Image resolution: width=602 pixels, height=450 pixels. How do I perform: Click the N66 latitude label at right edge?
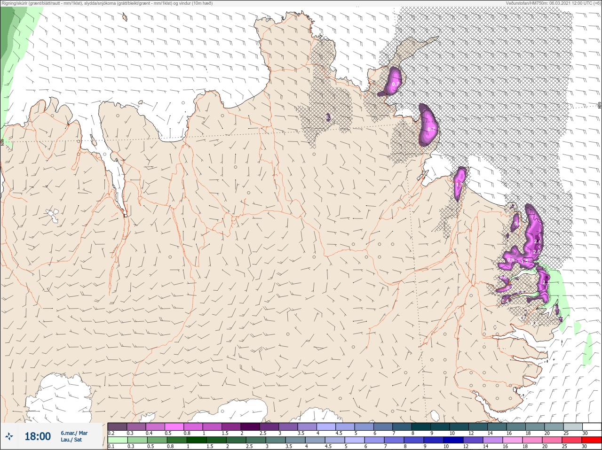tap(600, 106)
